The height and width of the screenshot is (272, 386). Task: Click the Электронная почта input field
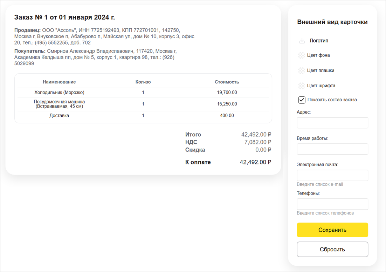pos(332,175)
